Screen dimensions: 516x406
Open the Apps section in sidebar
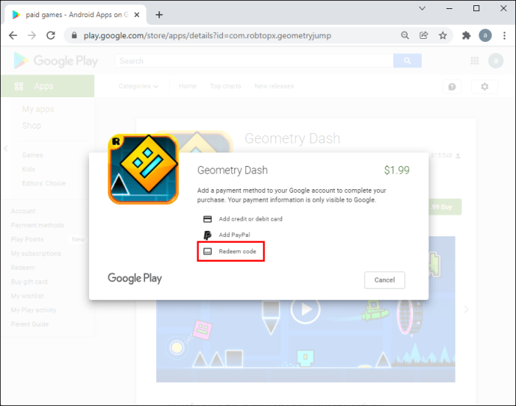pos(48,86)
